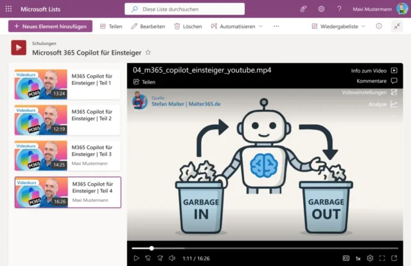The image size is (411, 266).
Task: Enter fullscreen mode
Action: (382, 258)
